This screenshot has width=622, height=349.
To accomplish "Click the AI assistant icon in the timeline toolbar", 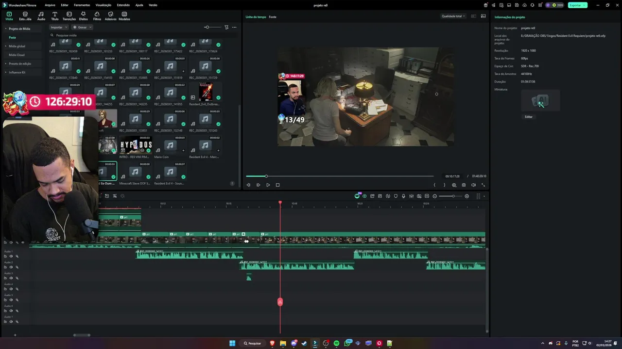I will click(357, 196).
